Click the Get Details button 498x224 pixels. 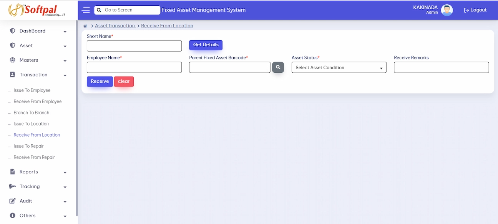206,45
